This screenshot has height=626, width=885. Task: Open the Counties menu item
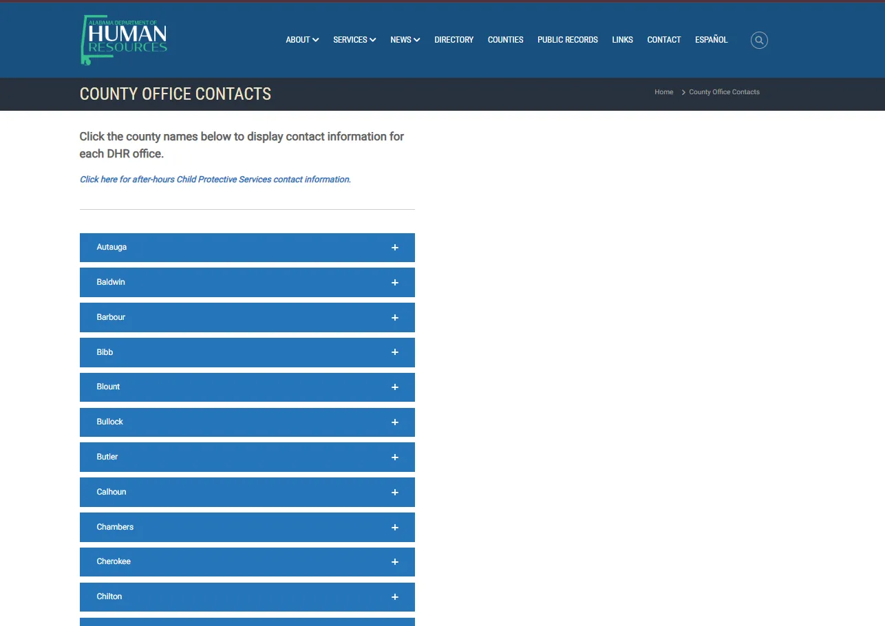tap(506, 40)
